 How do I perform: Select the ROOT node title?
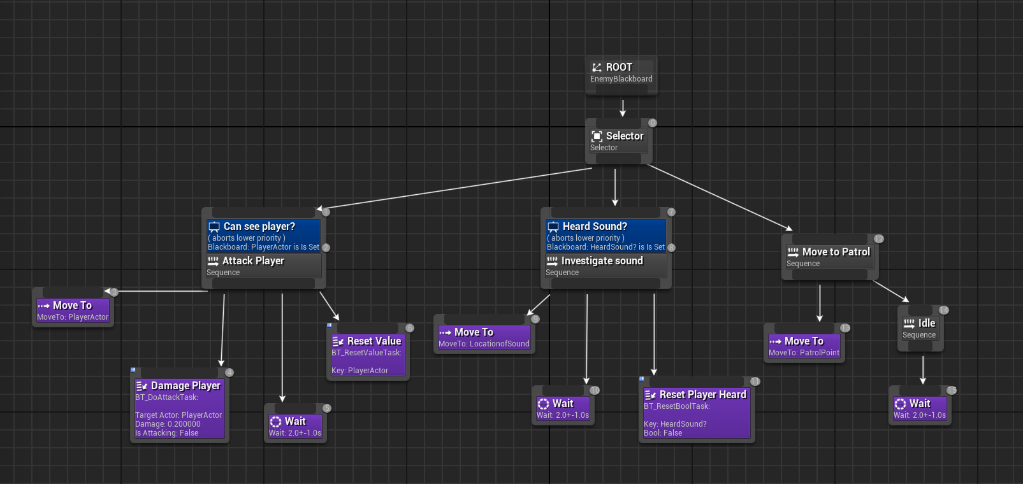(x=619, y=68)
